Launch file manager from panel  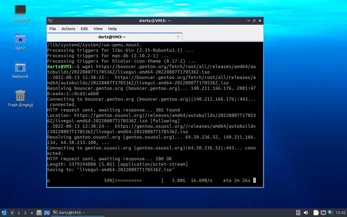tap(39, 213)
